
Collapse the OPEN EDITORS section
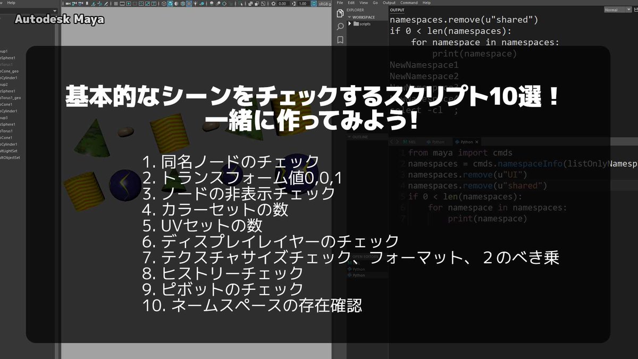(367, 257)
